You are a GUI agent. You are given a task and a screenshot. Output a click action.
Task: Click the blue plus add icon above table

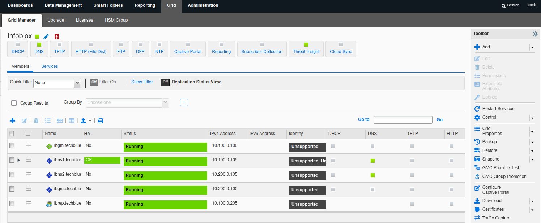pos(12,121)
